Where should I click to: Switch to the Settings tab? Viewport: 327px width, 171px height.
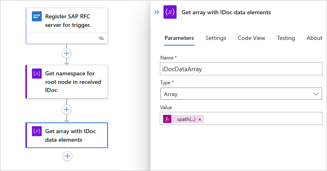click(216, 38)
